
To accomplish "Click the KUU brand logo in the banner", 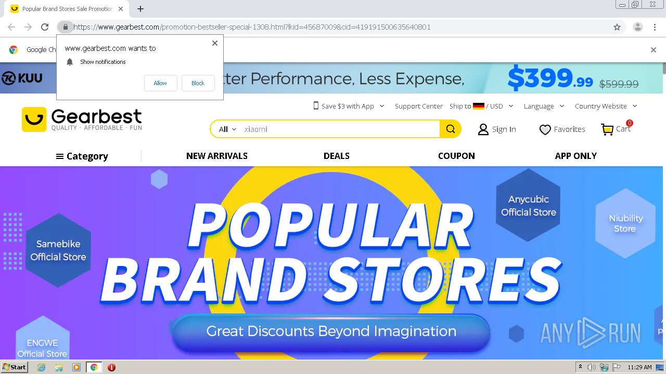I will [x=22, y=78].
